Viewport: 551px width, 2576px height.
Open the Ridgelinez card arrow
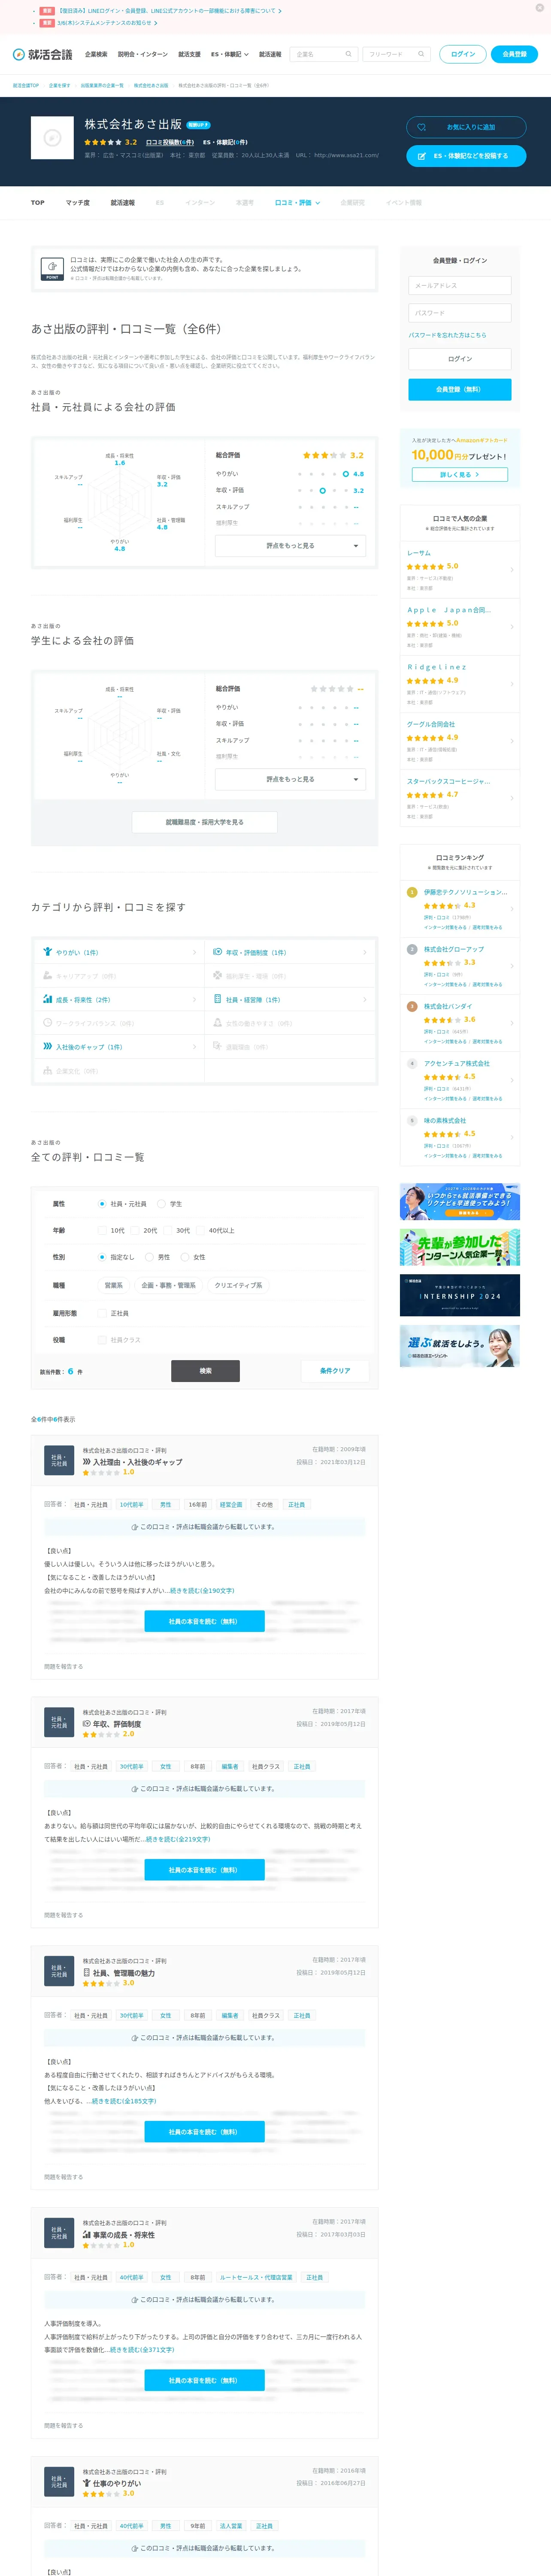point(512,684)
